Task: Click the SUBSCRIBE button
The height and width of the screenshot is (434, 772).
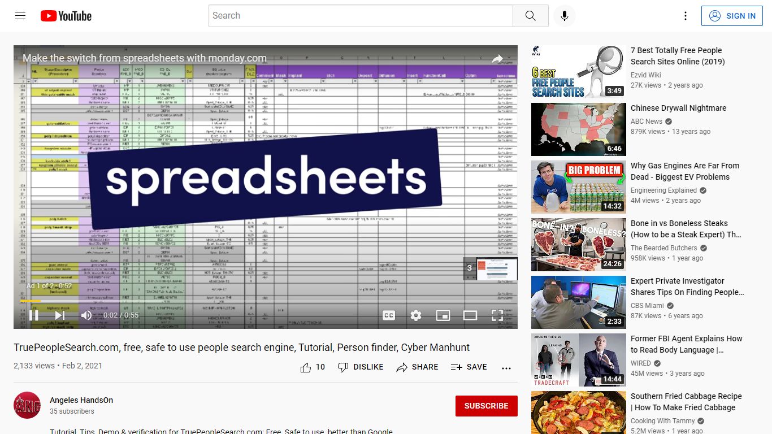Action: tap(486, 406)
